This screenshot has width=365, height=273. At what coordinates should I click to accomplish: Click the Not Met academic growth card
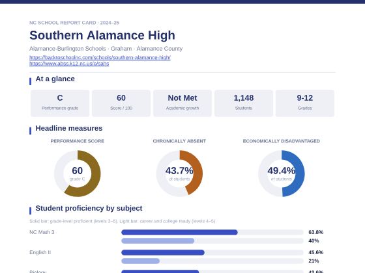[x=182, y=103]
